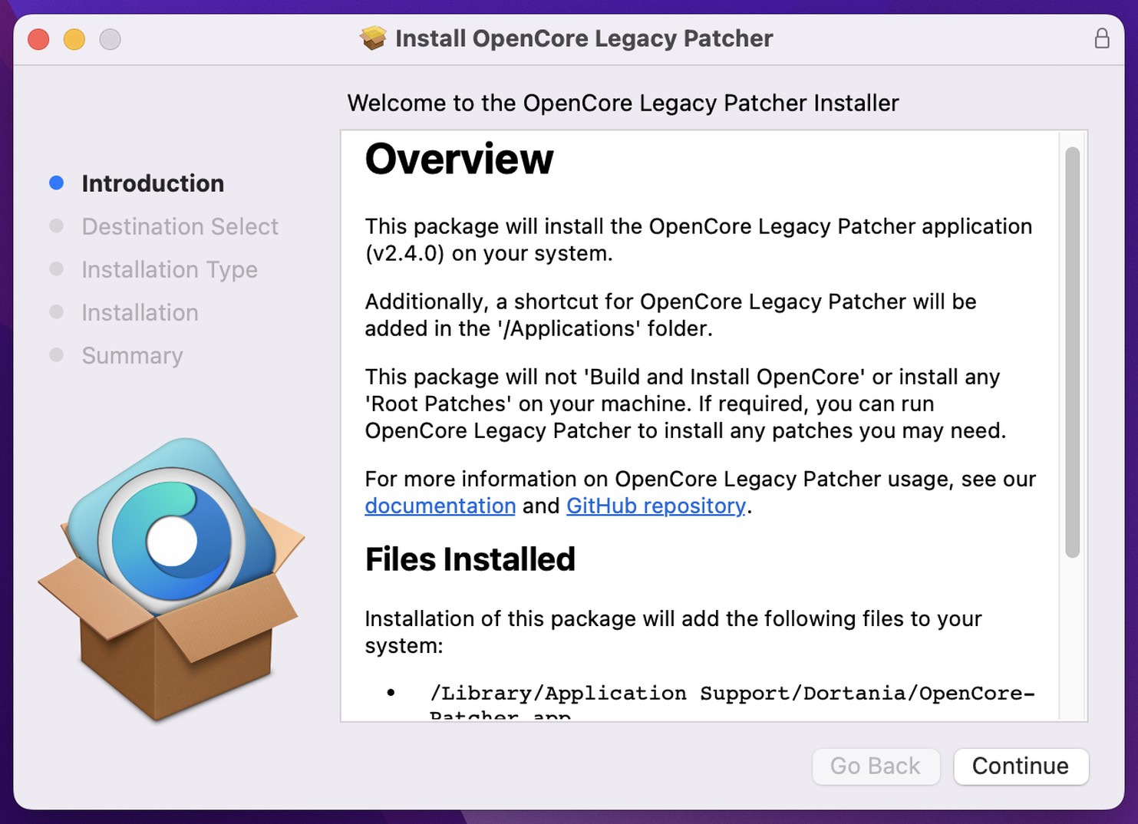Click the Install OpenCore Legacy Patcher title
This screenshot has height=824, width=1138.
tap(584, 38)
